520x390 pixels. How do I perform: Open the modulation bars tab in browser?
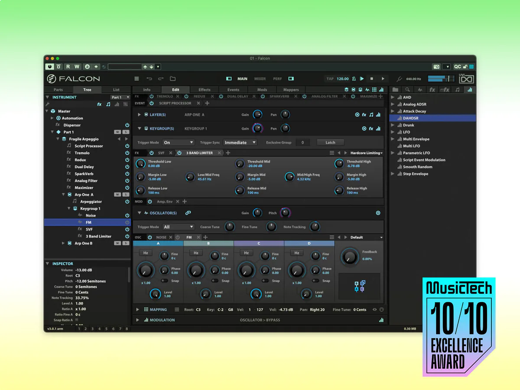pyautogui.click(x=470, y=90)
